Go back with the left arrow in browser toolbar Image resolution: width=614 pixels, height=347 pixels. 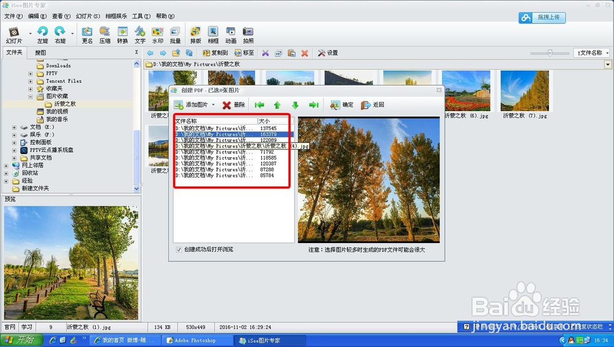pos(150,53)
